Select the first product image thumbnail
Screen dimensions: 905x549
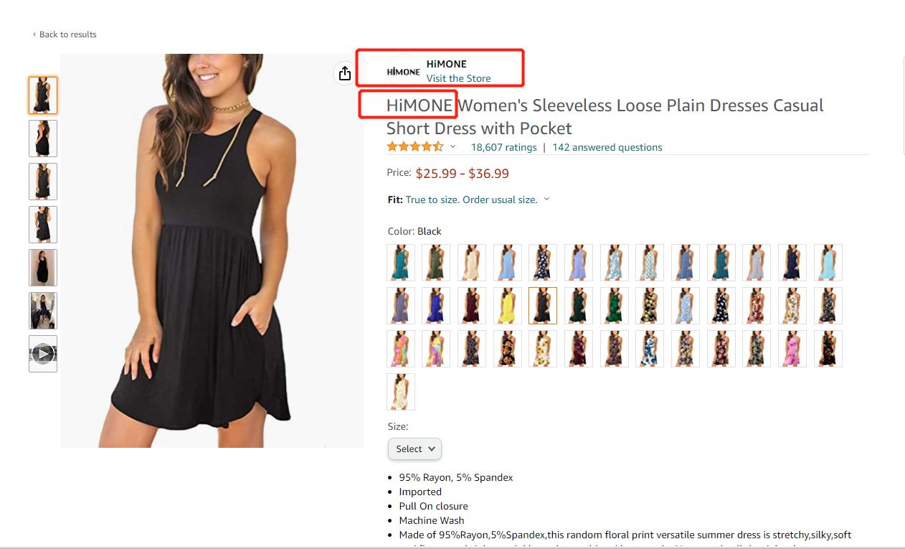point(43,95)
